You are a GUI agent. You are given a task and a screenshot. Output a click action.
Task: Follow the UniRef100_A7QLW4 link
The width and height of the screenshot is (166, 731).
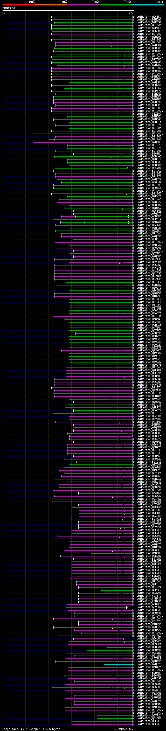(x=149, y=45)
